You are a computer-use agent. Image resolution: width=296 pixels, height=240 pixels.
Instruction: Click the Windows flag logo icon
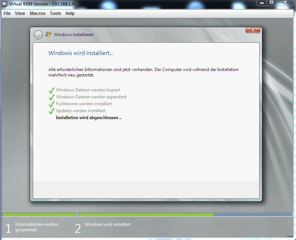(48, 35)
